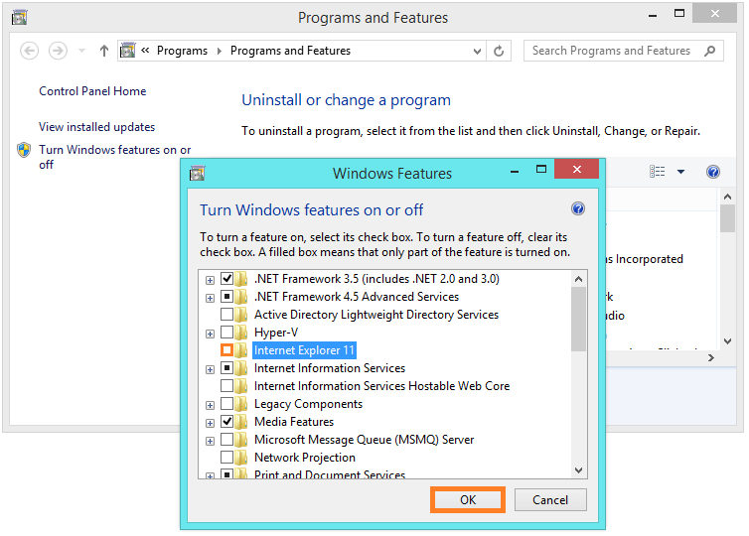
Task: Click Cancel in Windows Features dialog
Action: (550, 499)
